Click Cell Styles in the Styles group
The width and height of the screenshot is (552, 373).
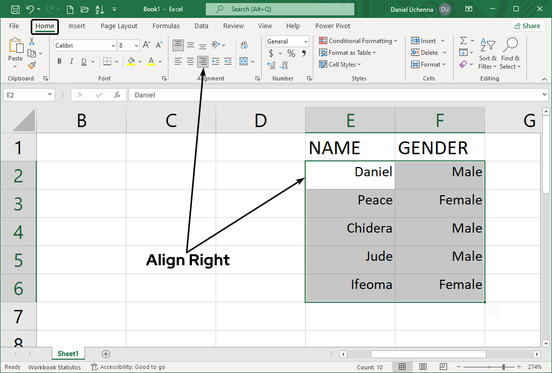pyautogui.click(x=339, y=64)
